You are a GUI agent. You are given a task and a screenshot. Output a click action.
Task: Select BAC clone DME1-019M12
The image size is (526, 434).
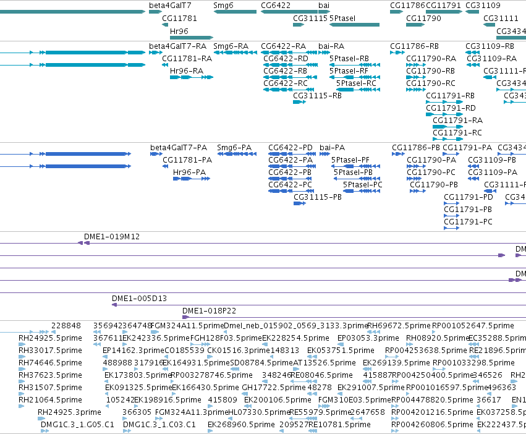pos(112,237)
